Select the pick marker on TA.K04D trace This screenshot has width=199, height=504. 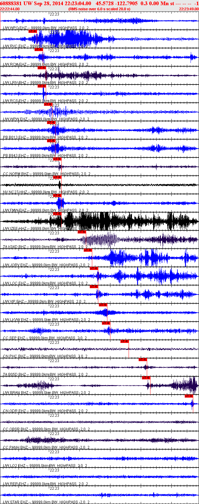point(82,232)
